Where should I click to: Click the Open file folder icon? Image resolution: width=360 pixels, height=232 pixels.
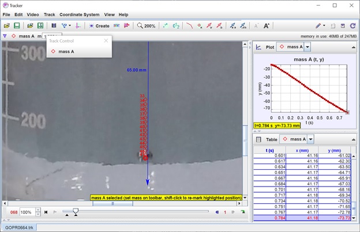pos(7,26)
